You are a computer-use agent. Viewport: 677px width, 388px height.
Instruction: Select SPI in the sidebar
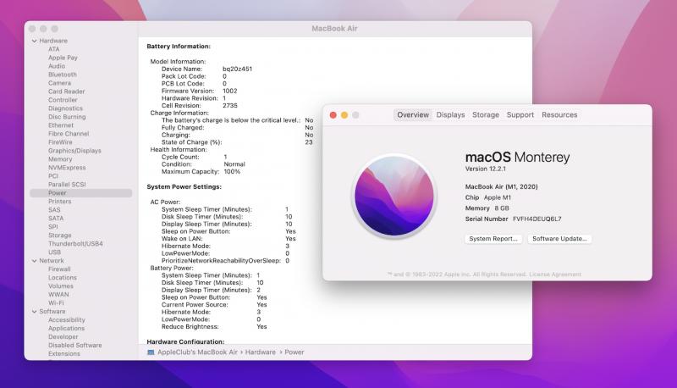tap(53, 227)
